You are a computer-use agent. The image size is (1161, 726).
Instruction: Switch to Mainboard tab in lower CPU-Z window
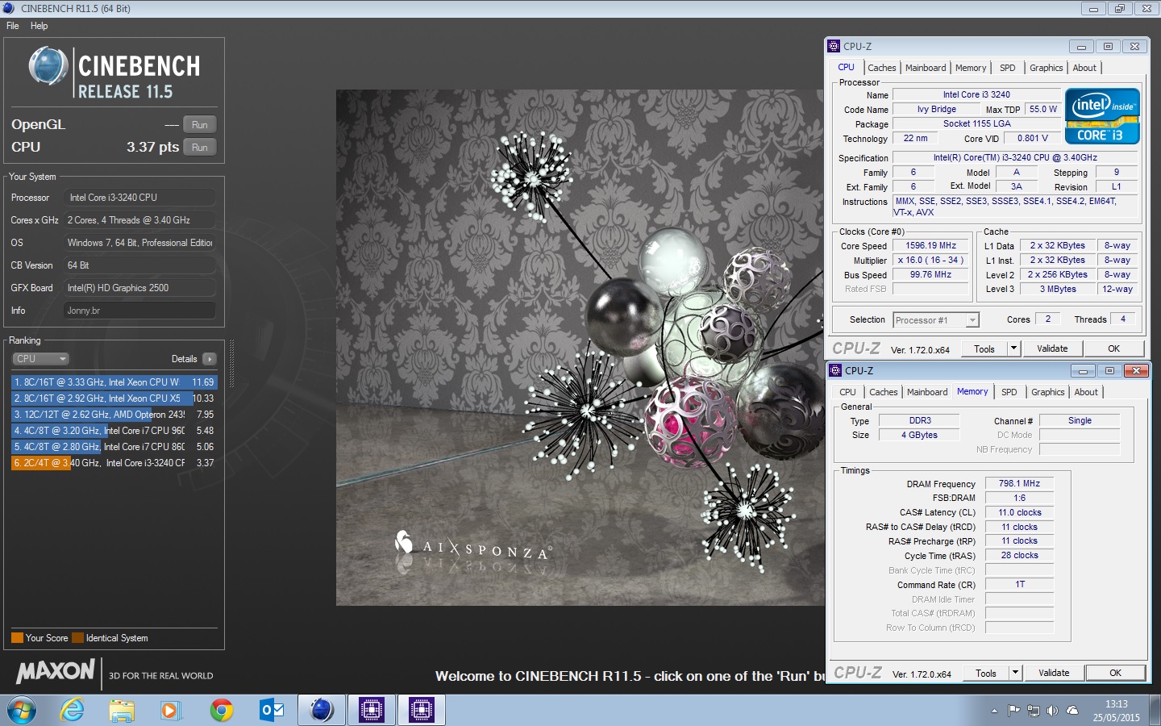pos(927,393)
